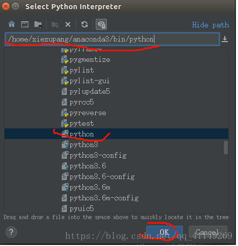Open the recent paths history arrow
Viewport: 238px width, 246px height.
pos(225,39)
